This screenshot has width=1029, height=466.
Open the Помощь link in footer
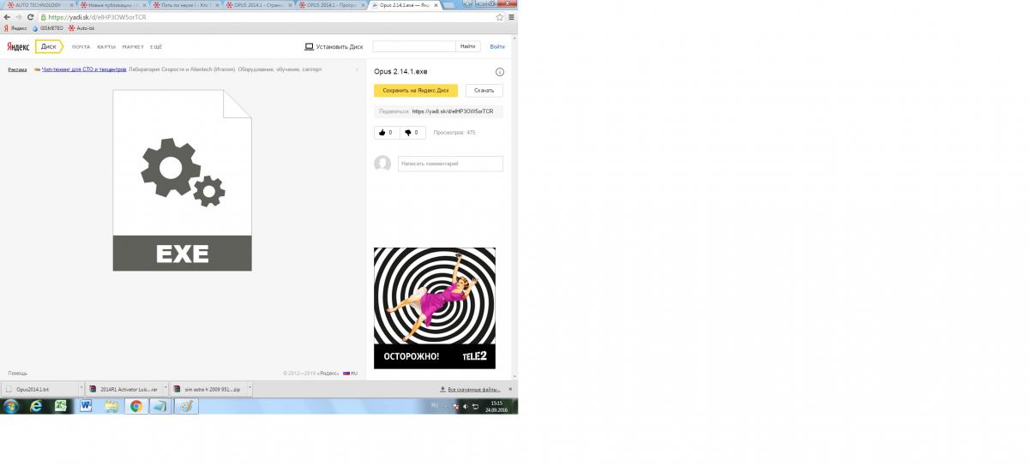pos(18,373)
